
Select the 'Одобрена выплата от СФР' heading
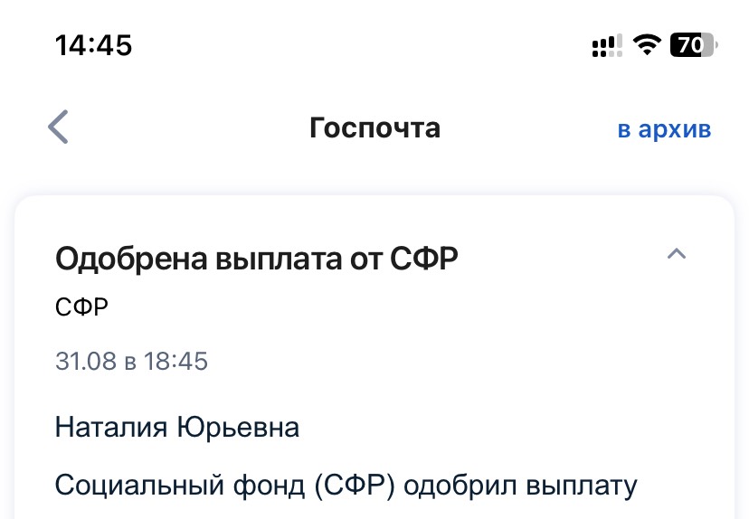(x=257, y=259)
